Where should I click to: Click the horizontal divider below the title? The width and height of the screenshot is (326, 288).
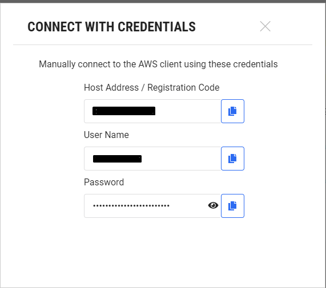(163, 44)
